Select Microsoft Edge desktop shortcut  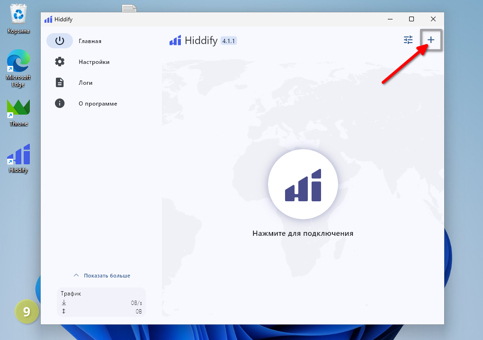tap(18, 68)
